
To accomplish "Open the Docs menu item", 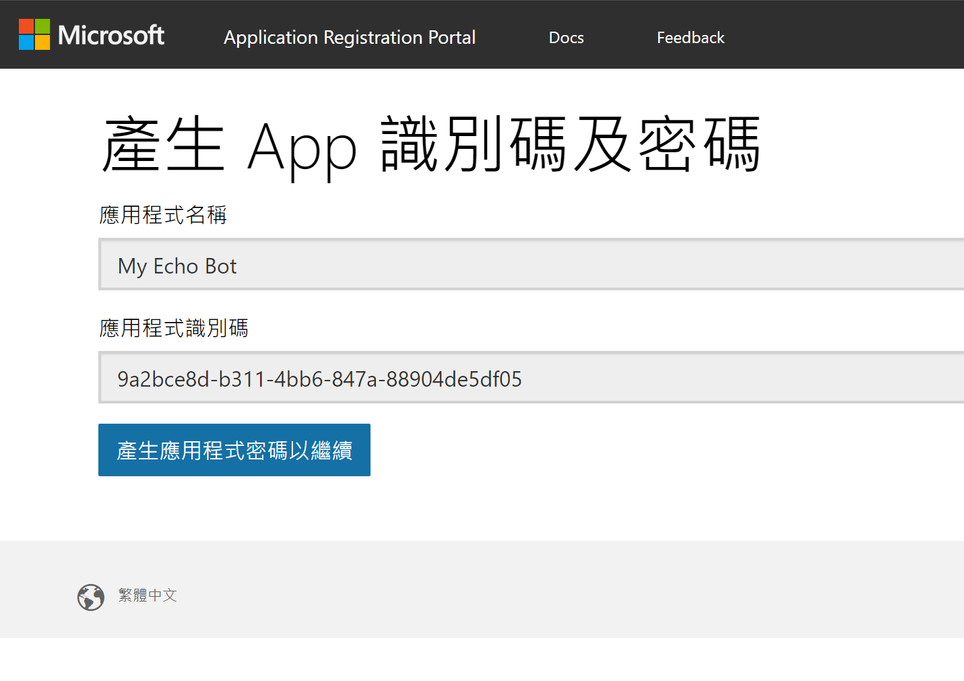I will pyautogui.click(x=567, y=38).
